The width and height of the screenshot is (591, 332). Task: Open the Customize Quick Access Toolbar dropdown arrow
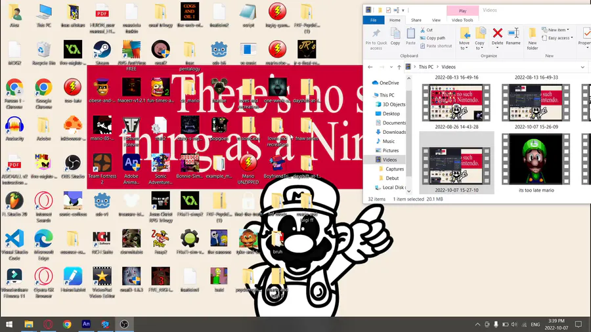403,10
